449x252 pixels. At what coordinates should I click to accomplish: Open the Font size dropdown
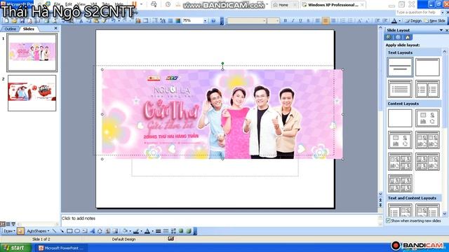pyautogui.click(x=277, y=21)
